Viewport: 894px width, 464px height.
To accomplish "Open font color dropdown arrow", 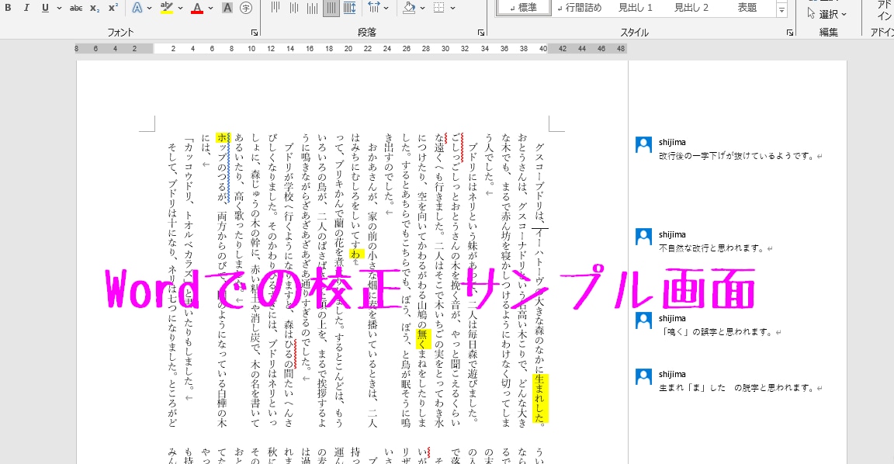I will [x=210, y=8].
